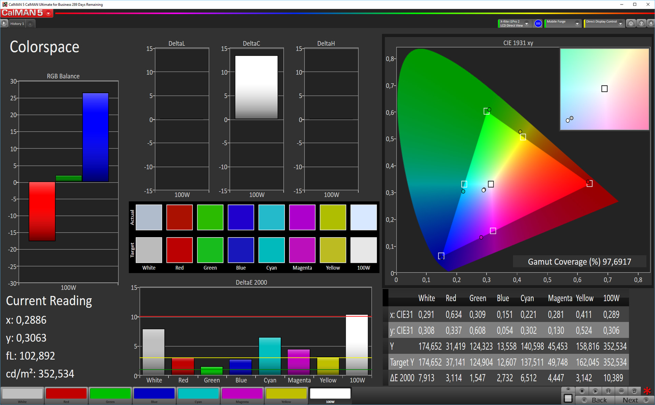Open the Mobile Forge source dropdown
Screen dimensions: 655x405
577,24
